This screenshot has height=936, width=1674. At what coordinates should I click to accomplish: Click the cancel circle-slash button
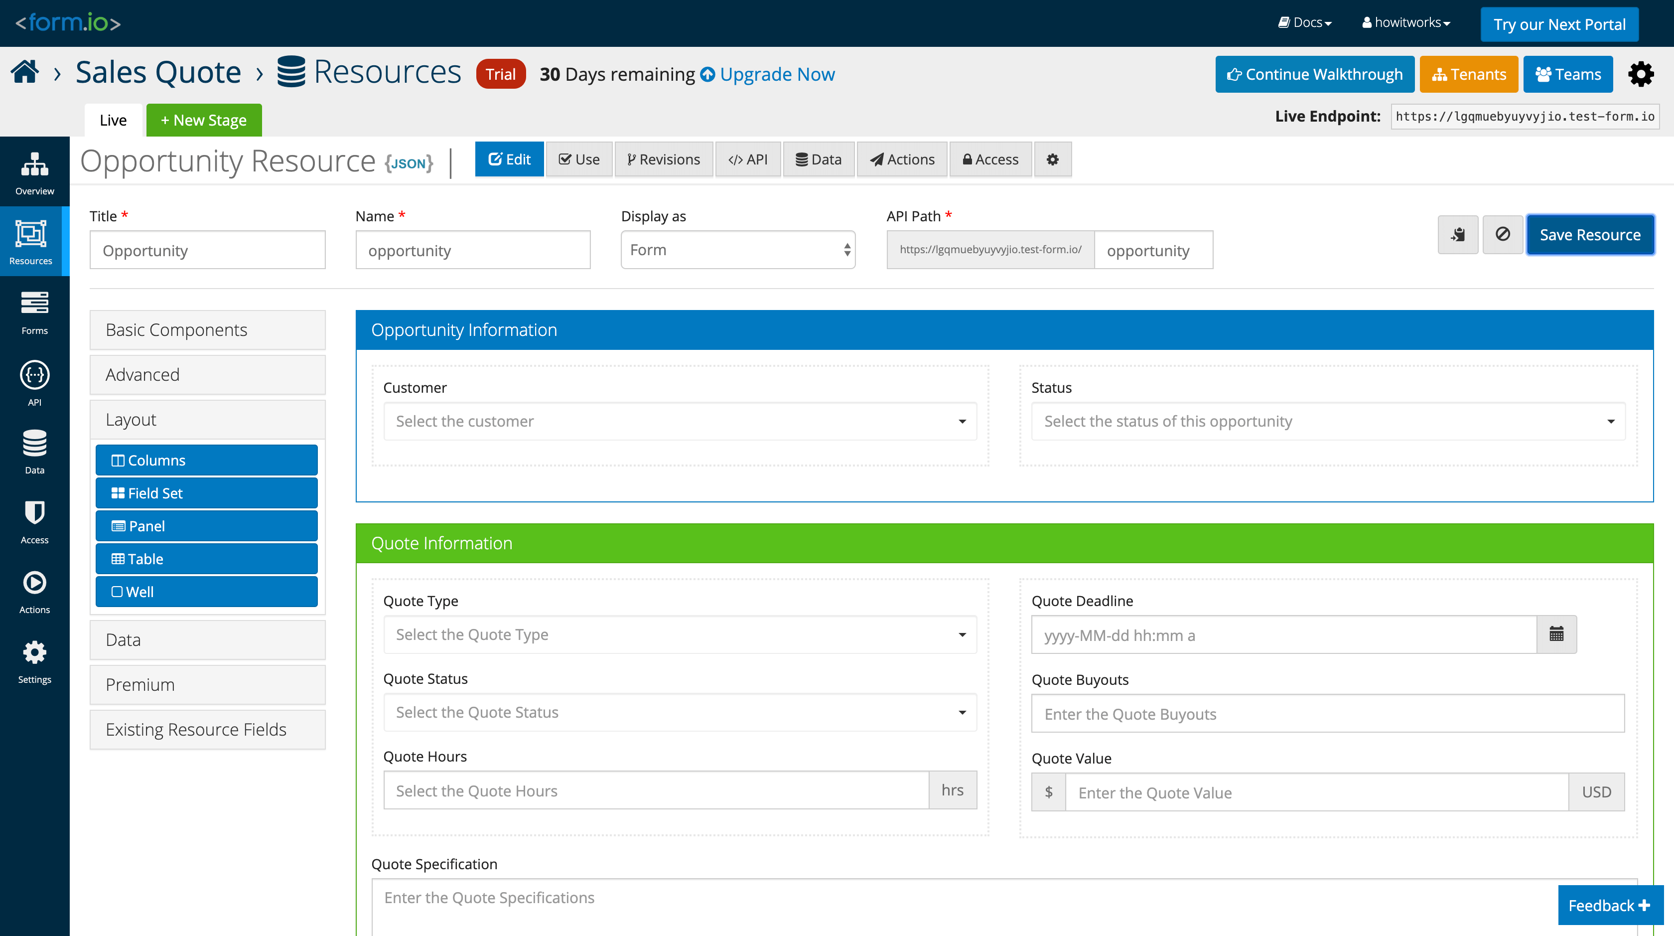[x=1503, y=235]
